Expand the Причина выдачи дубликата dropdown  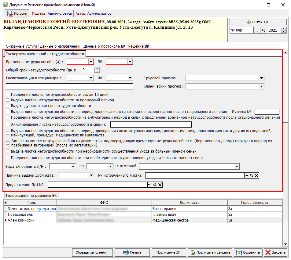point(91,175)
